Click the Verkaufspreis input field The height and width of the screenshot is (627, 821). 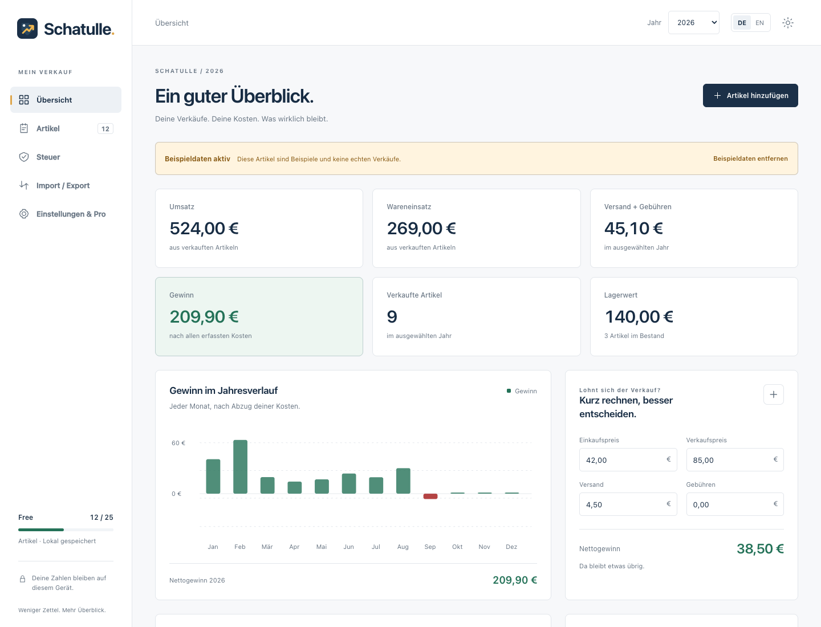point(735,460)
